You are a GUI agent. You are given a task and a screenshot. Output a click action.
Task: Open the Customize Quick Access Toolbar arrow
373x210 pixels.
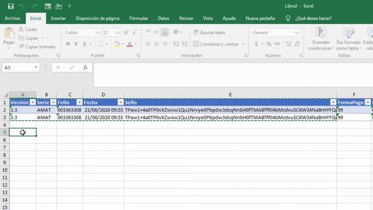[69, 6]
